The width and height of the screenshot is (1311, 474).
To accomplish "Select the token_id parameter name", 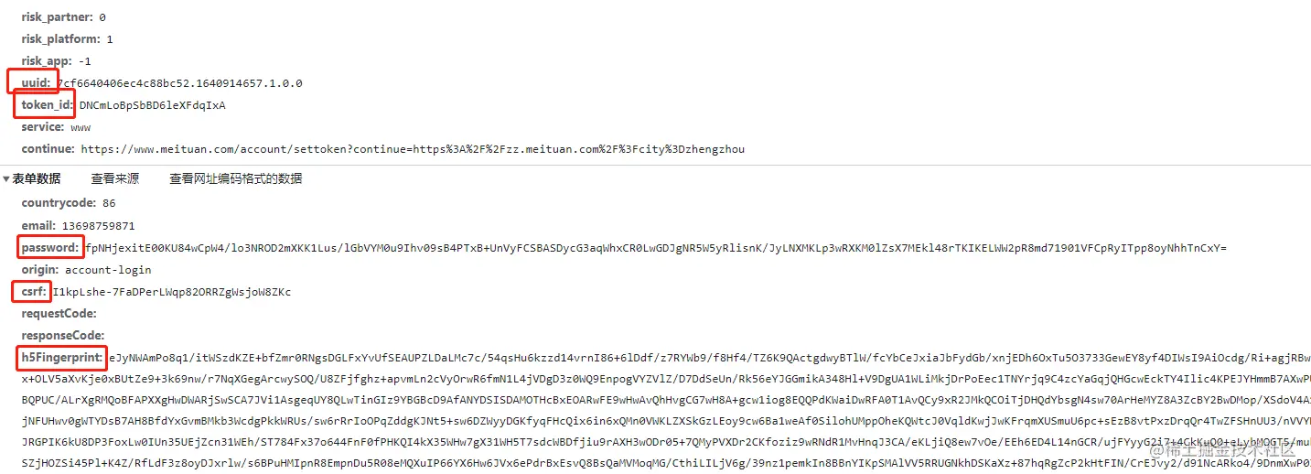I will pyautogui.click(x=47, y=105).
